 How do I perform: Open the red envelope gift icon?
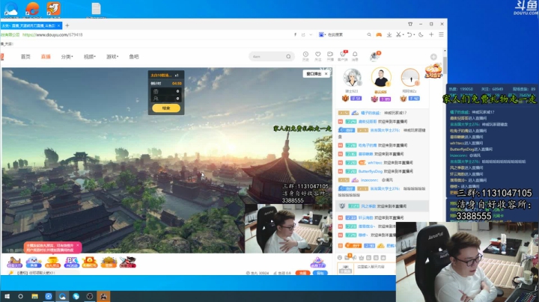90,262
